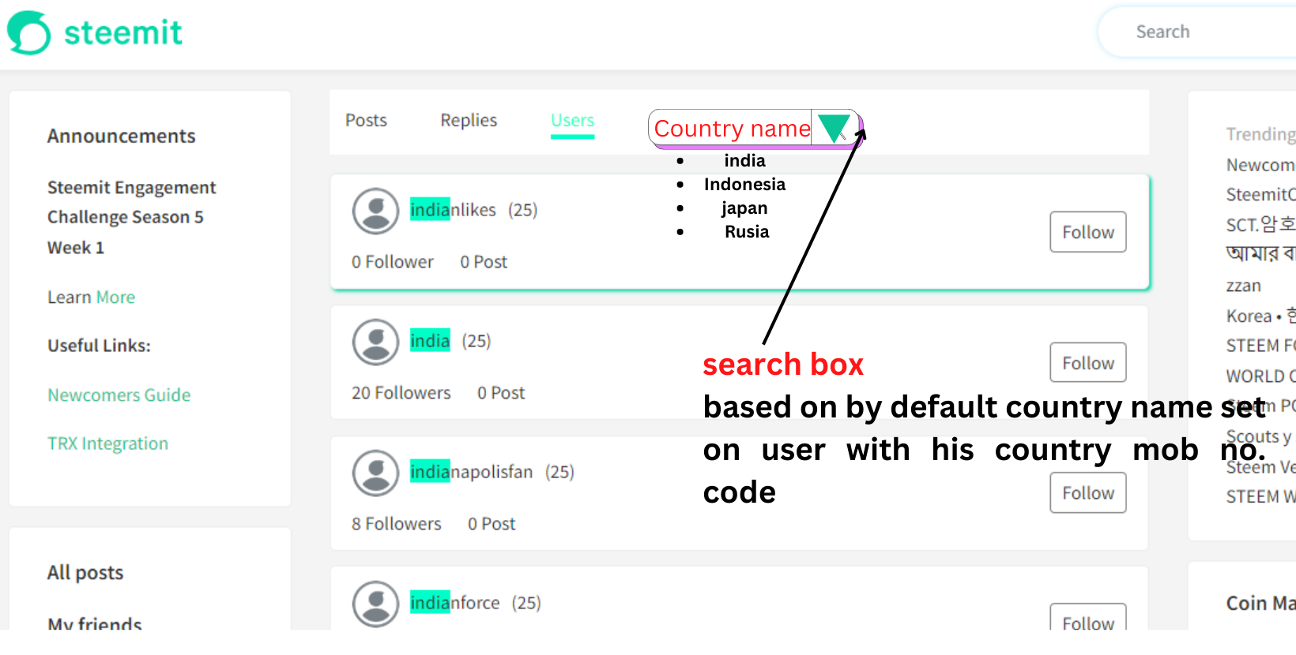Switch to the Posts tab
1296x655 pixels.
pyautogui.click(x=366, y=121)
